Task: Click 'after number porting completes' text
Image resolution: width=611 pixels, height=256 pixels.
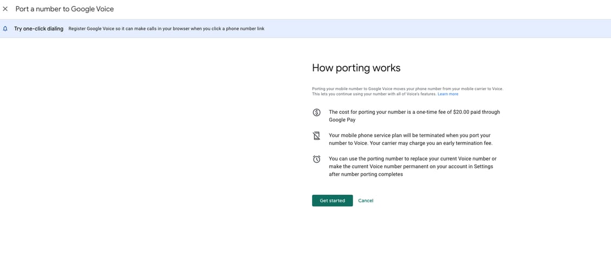Action: click(366, 175)
